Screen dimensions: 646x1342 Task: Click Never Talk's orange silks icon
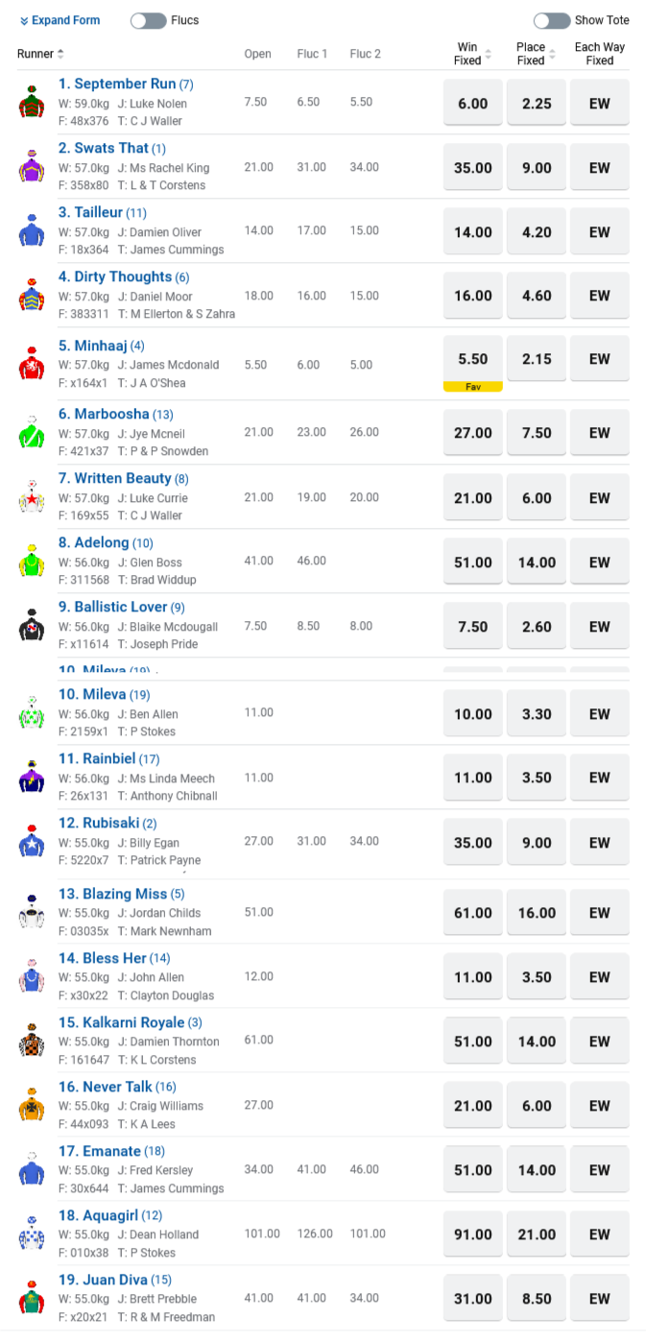(x=32, y=1106)
